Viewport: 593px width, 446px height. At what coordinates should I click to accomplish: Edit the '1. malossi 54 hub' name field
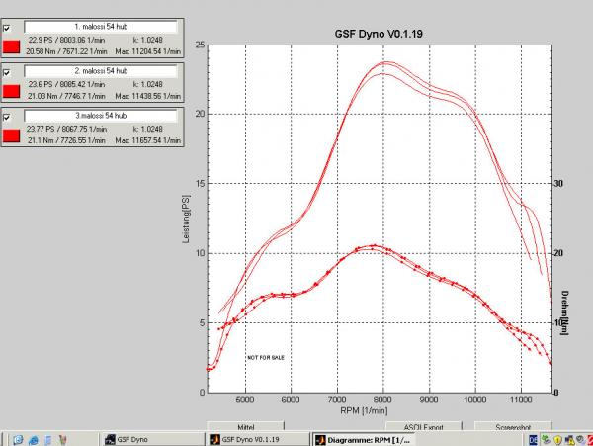tap(101, 27)
